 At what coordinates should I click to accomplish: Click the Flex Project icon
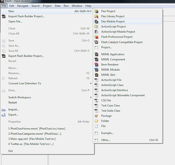coord(97,11)
